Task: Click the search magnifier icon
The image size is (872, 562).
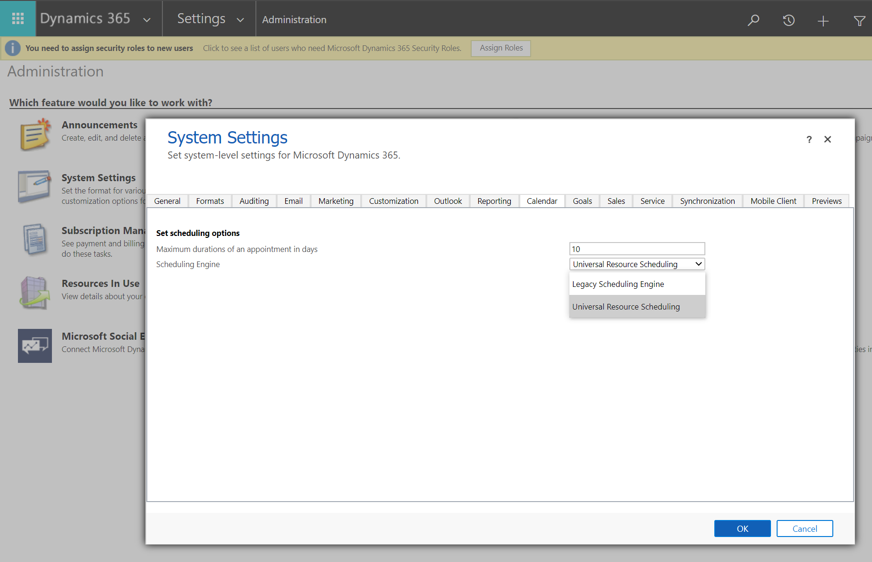Action: click(753, 20)
